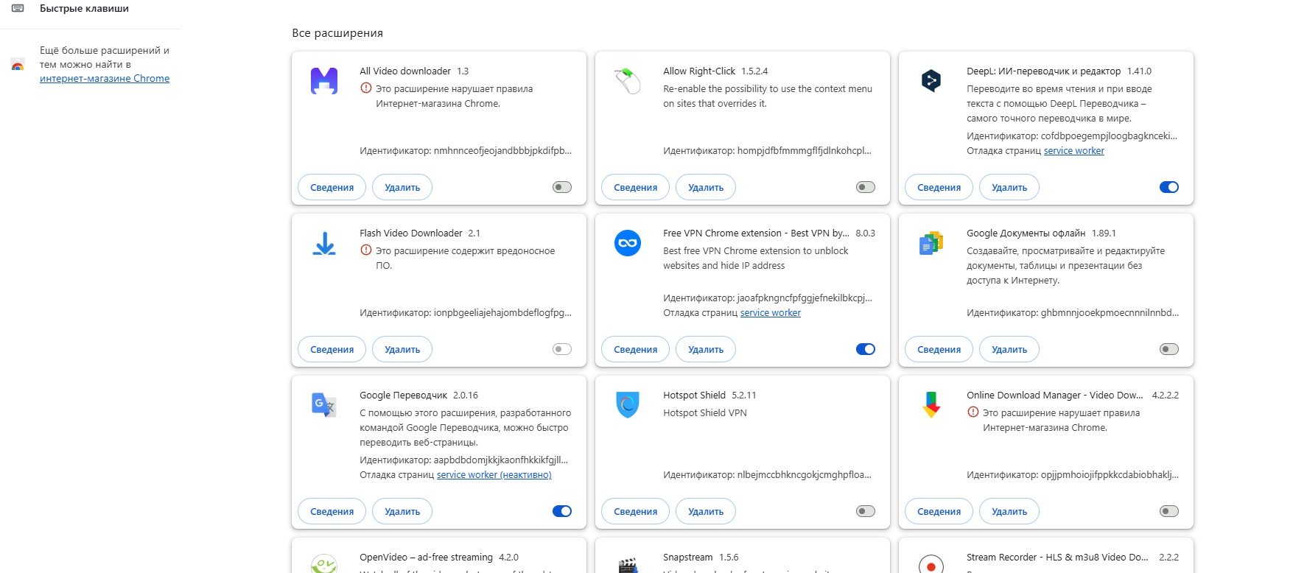Click the DeepL extension hexagon icon

click(931, 80)
